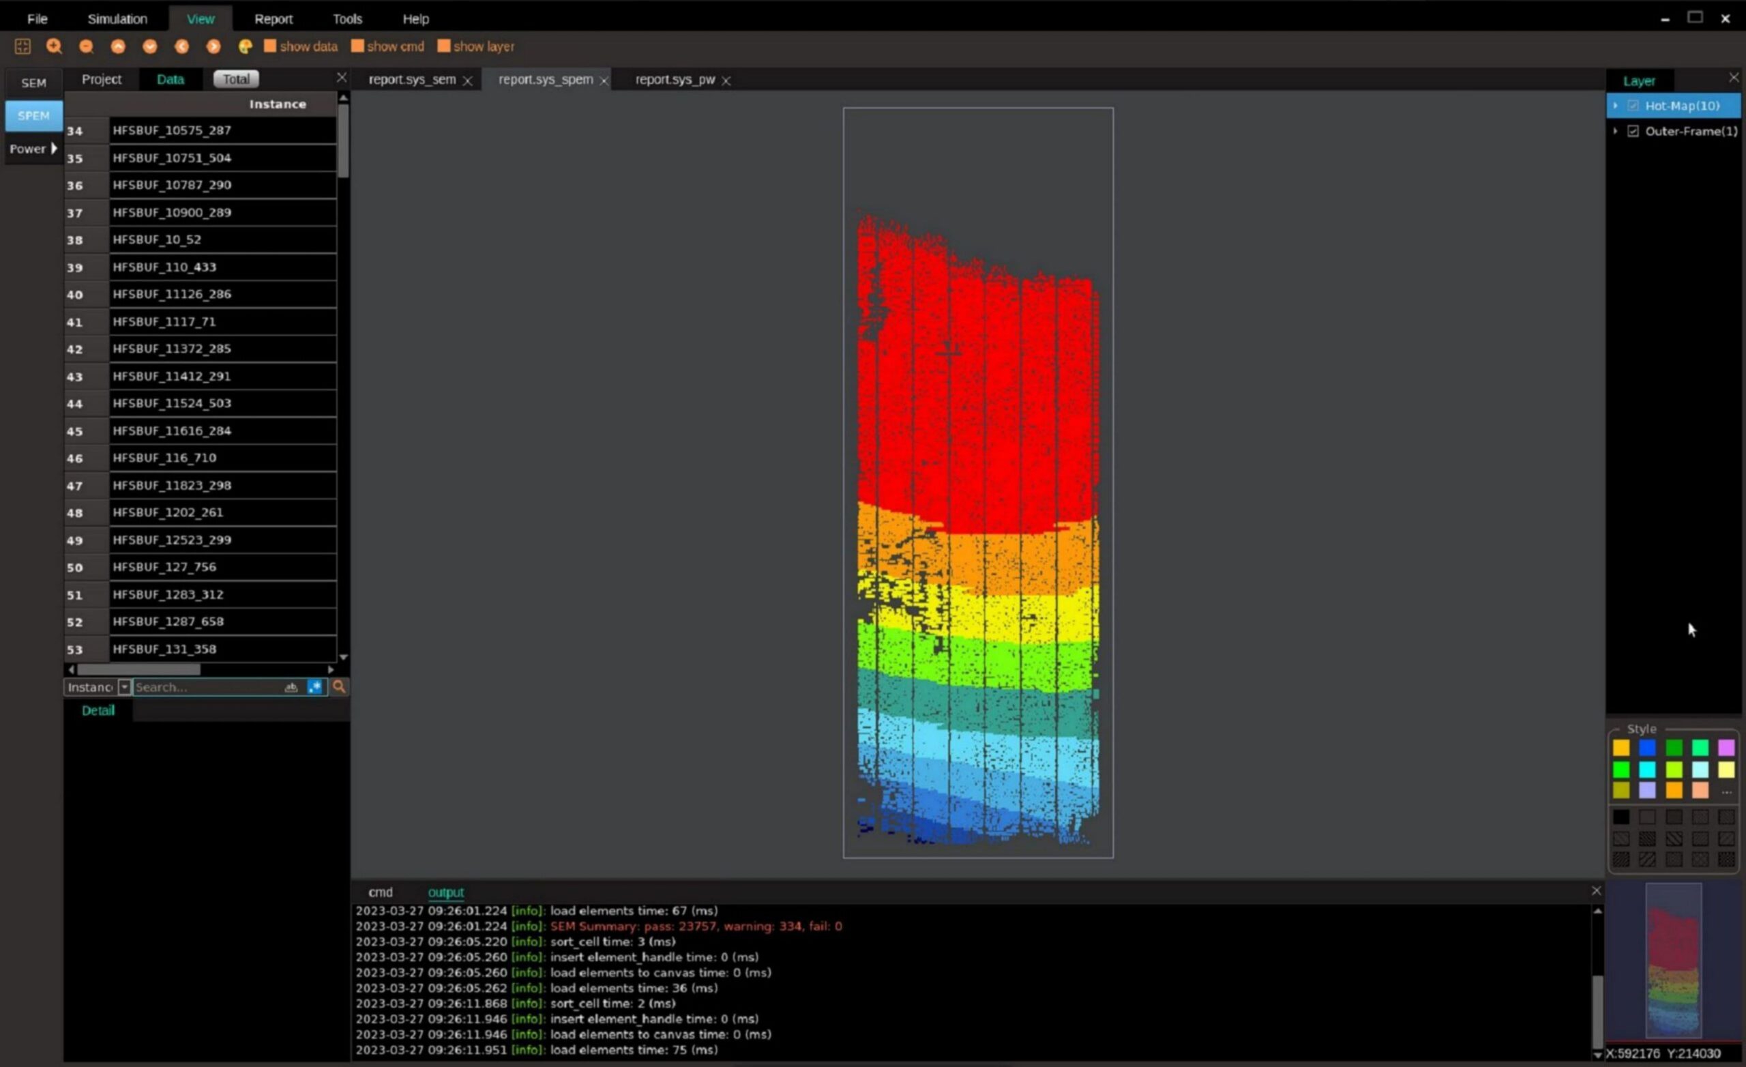Image resolution: width=1746 pixels, height=1067 pixels.
Task: Open the View menu
Action: tap(201, 19)
